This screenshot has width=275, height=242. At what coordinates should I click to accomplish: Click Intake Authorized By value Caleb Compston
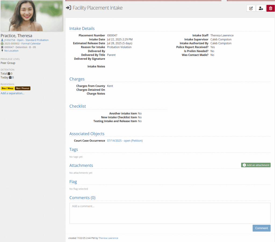[221, 43]
